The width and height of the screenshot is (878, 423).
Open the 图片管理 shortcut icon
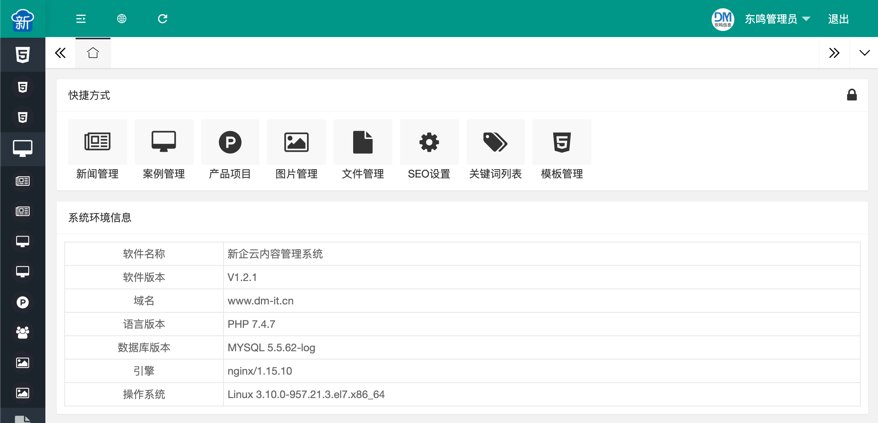296,142
